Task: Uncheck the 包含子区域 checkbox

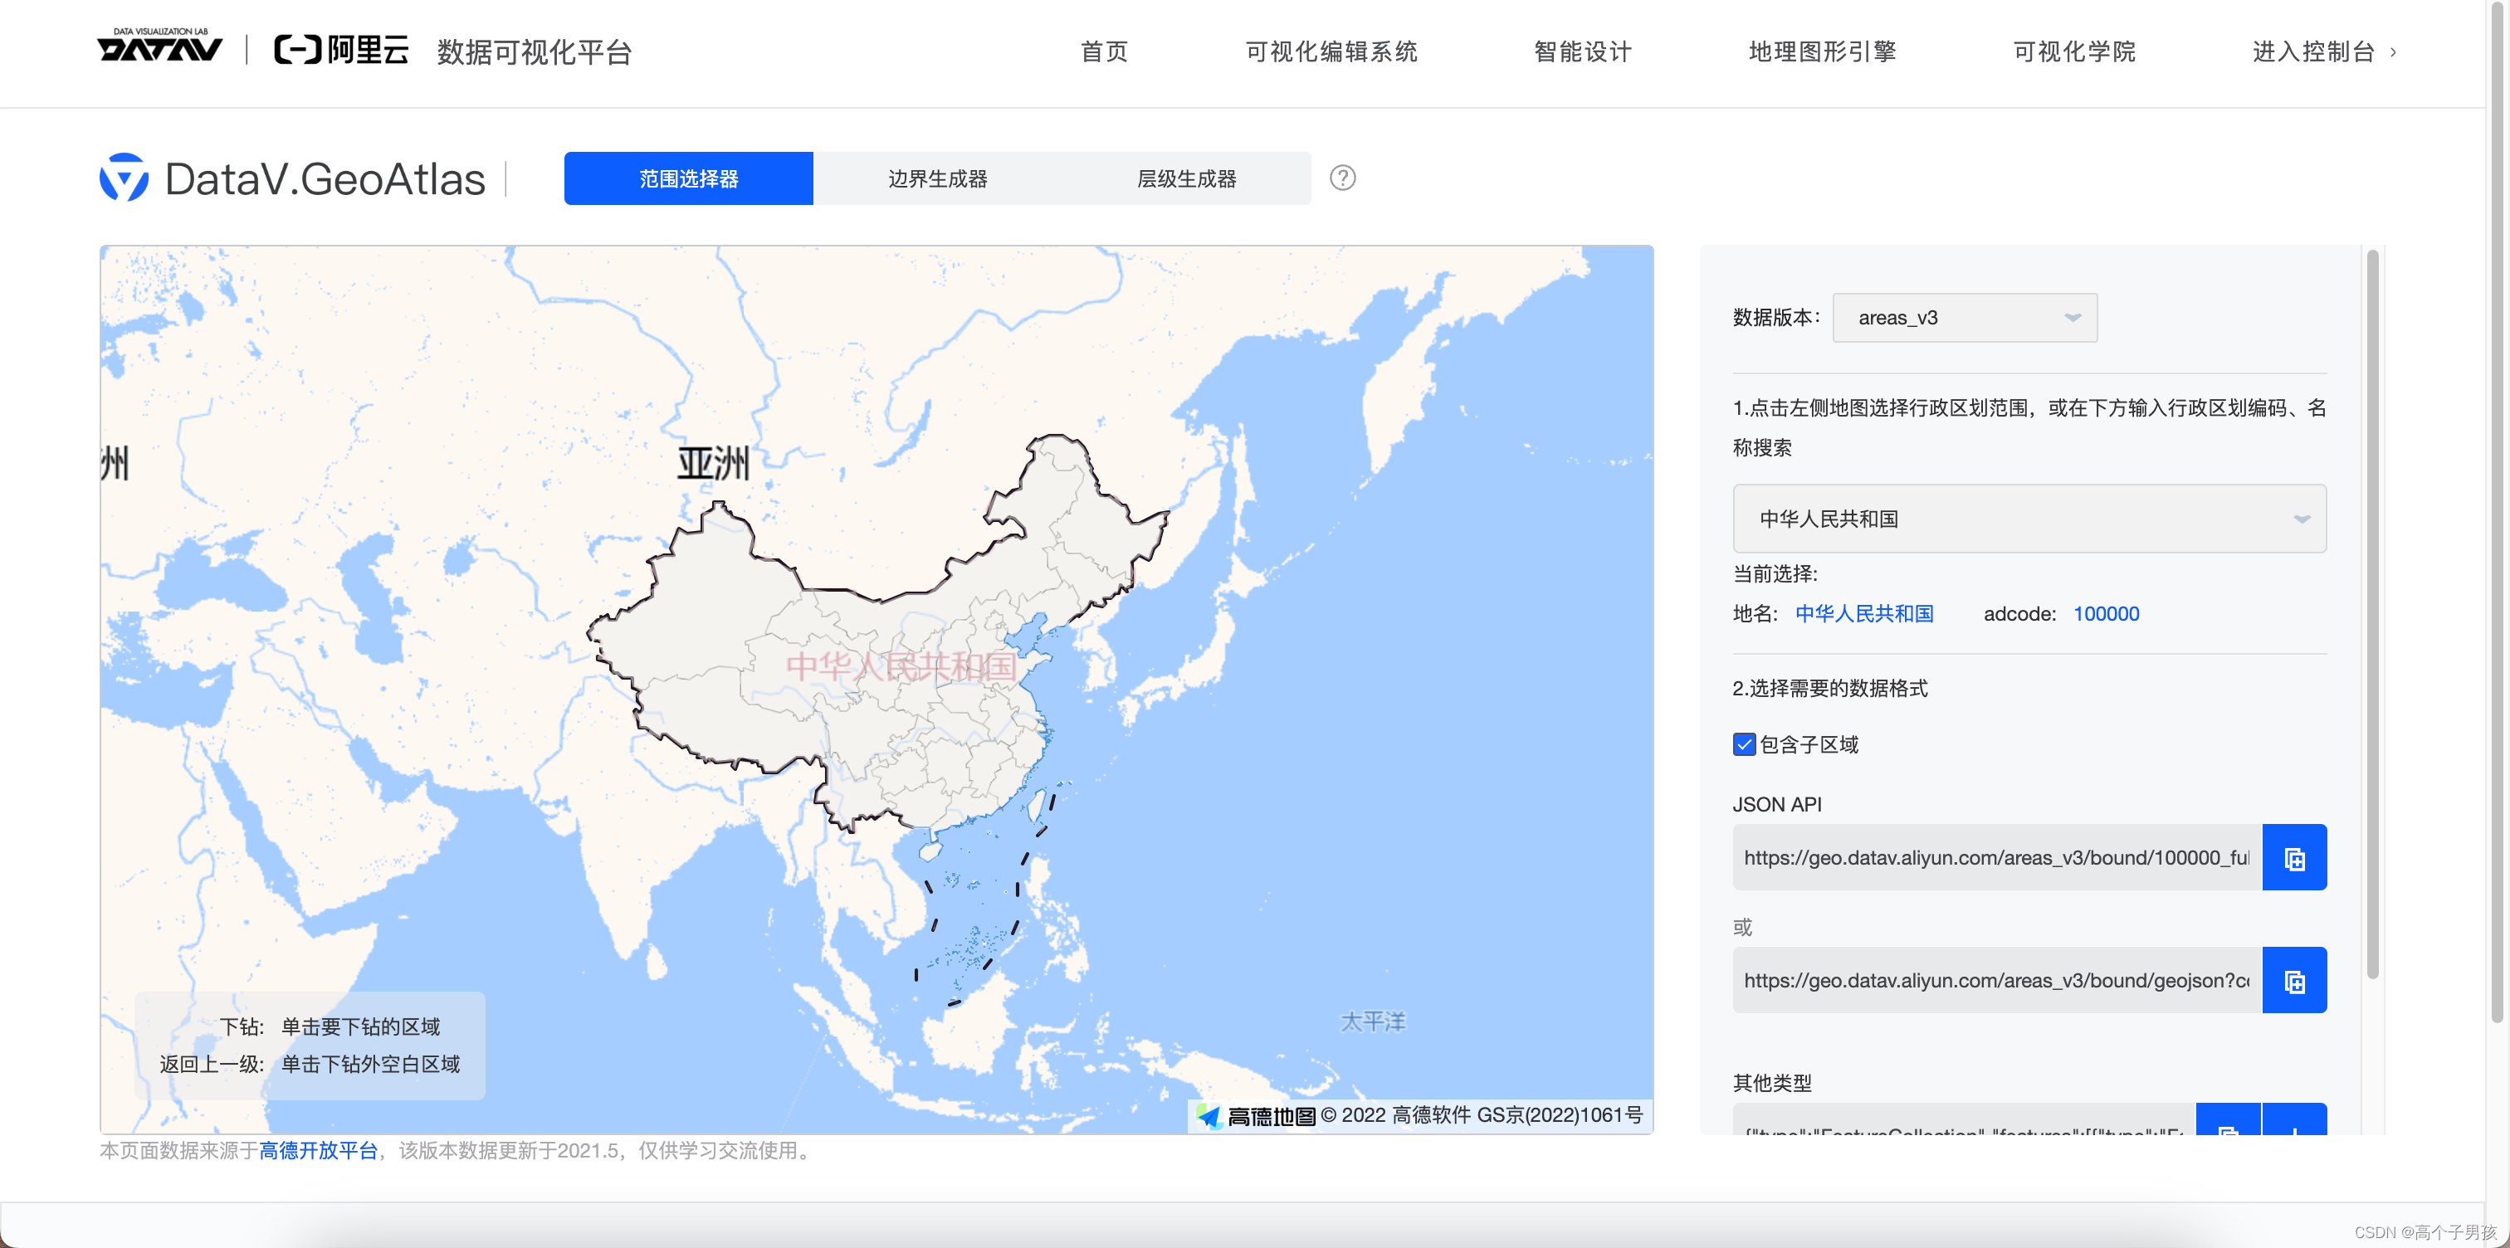Action: (x=1744, y=744)
